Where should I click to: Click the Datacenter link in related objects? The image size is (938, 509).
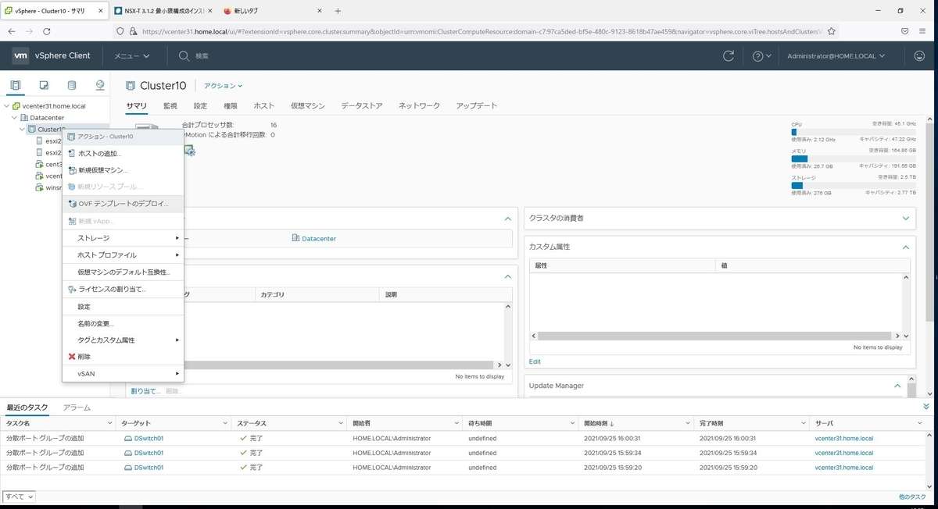click(x=319, y=238)
